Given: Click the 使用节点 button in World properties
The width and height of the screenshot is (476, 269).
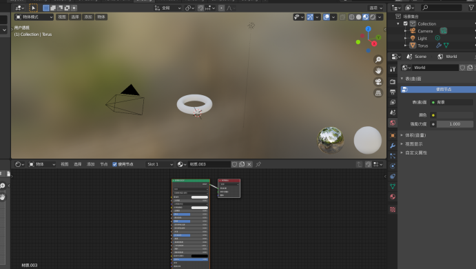Looking at the screenshot, I should (x=438, y=90).
